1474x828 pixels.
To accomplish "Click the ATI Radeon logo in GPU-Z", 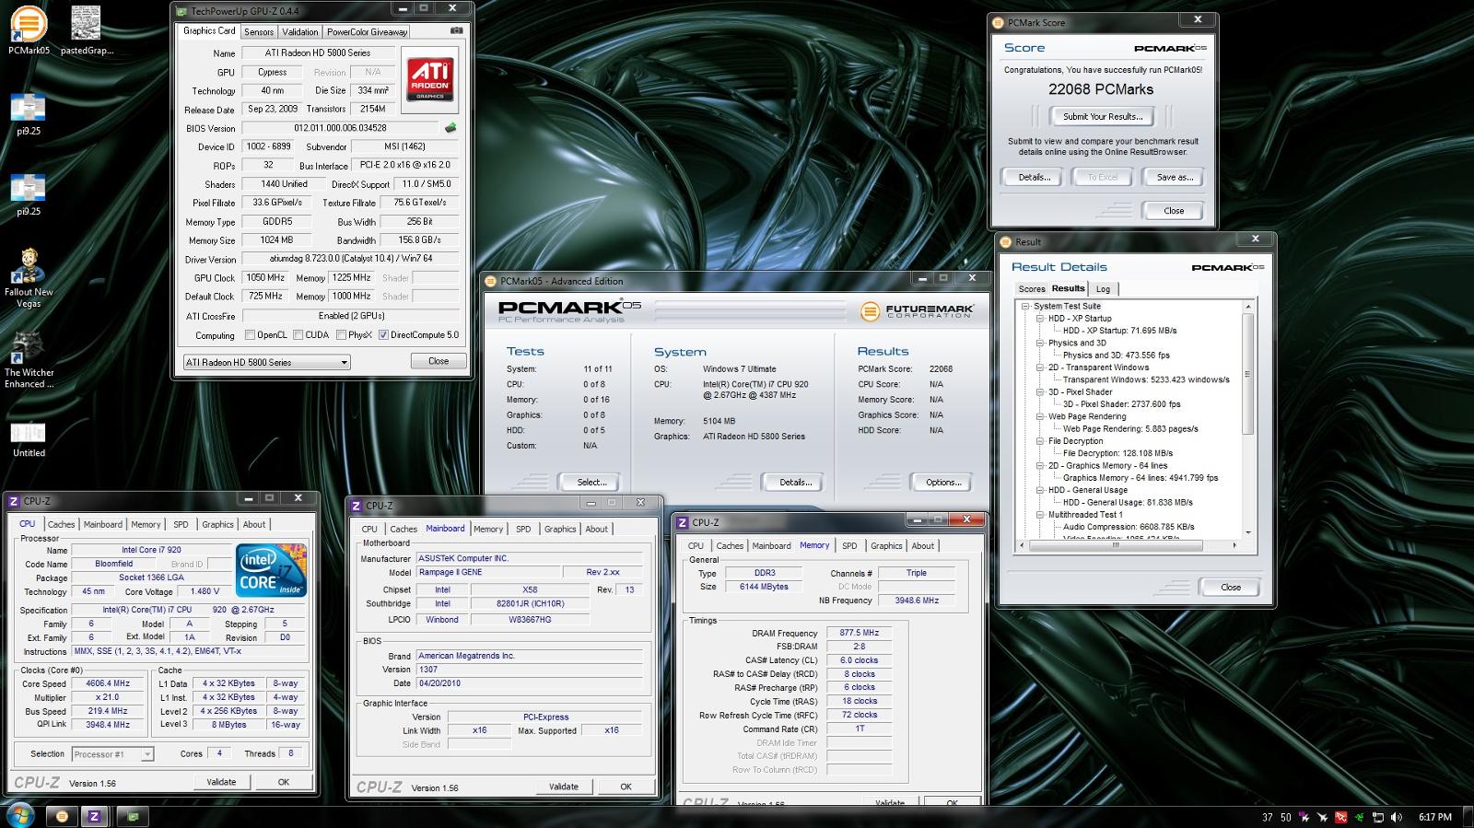I will tap(430, 80).
